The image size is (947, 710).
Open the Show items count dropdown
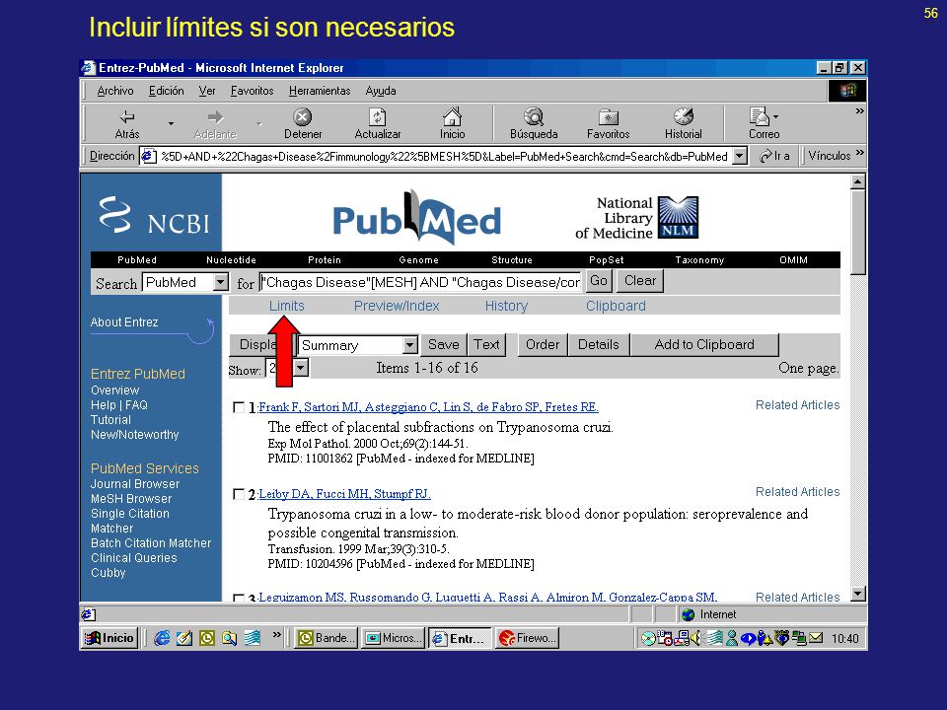300,367
